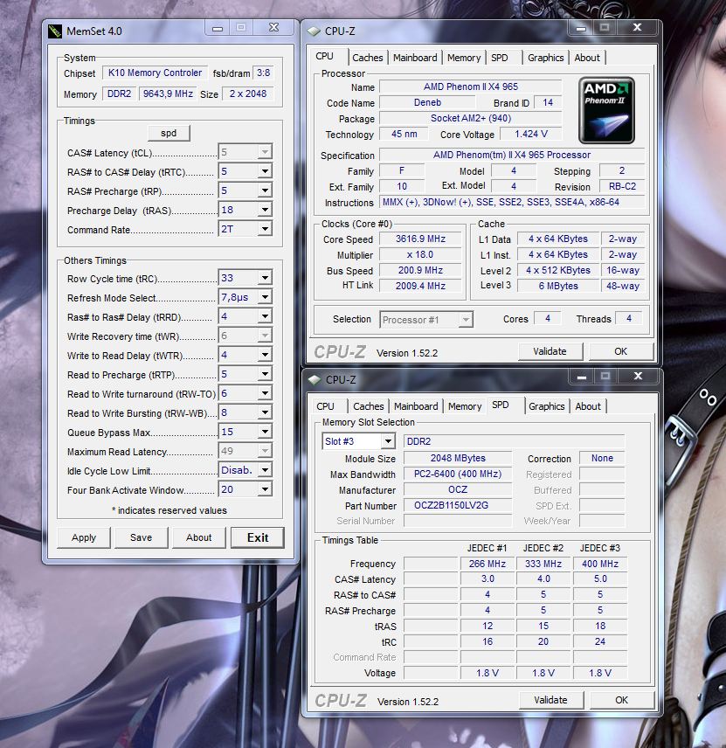The height and width of the screenshot is (748, 726).
Task: Switch to Caches tab in lower CPU-Z
Action: point(369,406)
